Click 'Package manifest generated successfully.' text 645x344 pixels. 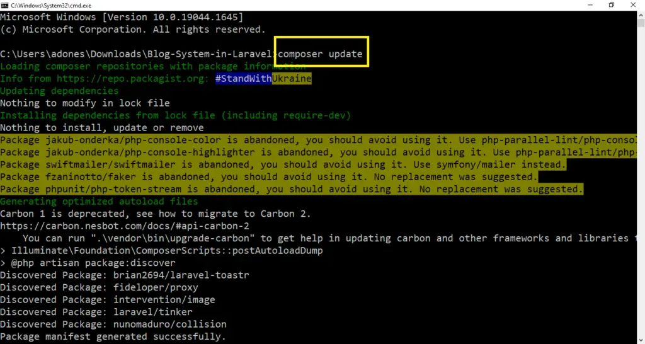[x=112, y=336]
